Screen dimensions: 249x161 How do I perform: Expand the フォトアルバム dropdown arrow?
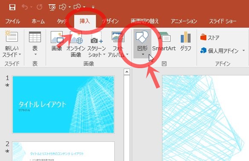(x=127, y=55)
